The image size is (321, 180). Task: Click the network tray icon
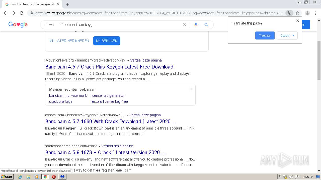click(285, 177)
